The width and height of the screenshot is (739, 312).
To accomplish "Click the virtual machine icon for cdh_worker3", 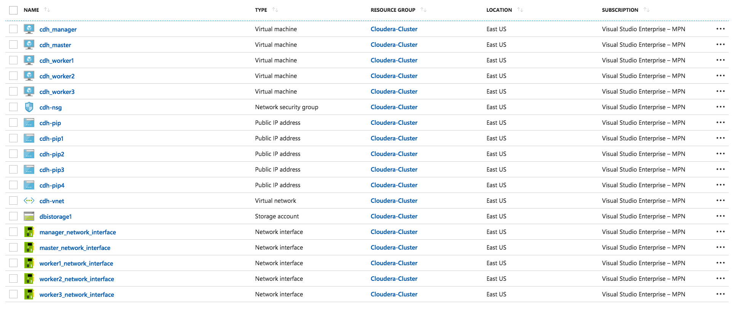I will tap(29, 91).
